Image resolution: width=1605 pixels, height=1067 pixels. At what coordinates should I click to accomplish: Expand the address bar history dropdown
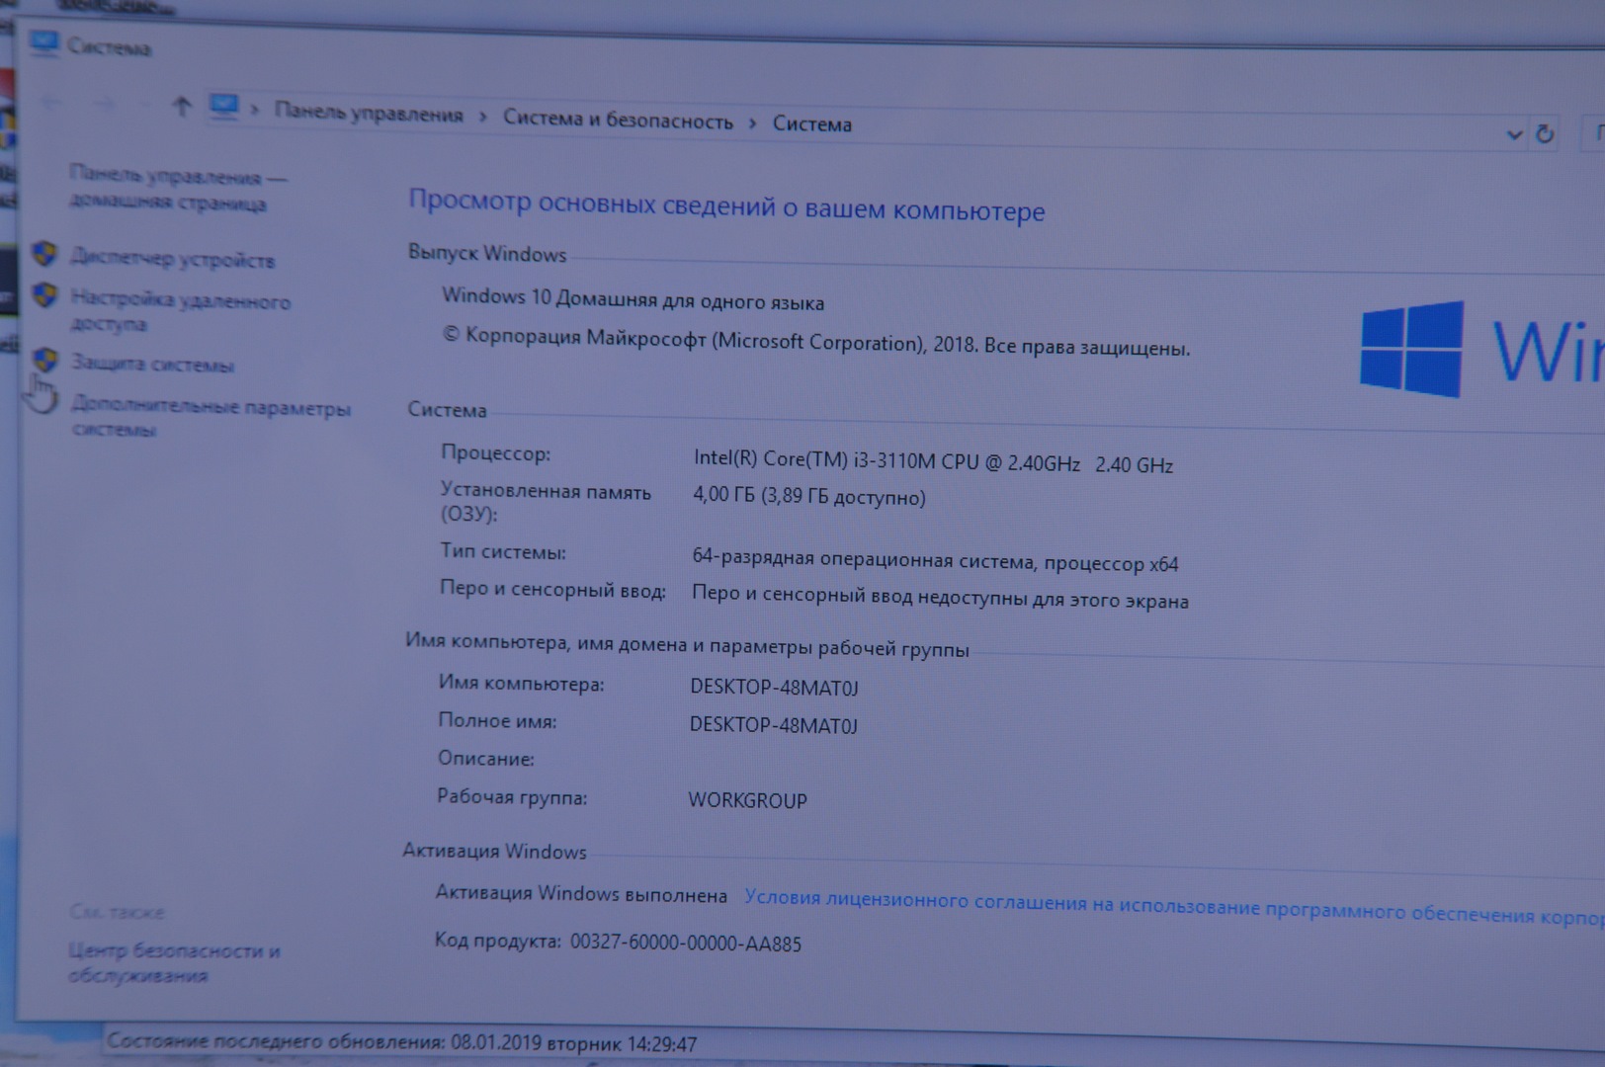(1513, 134)
